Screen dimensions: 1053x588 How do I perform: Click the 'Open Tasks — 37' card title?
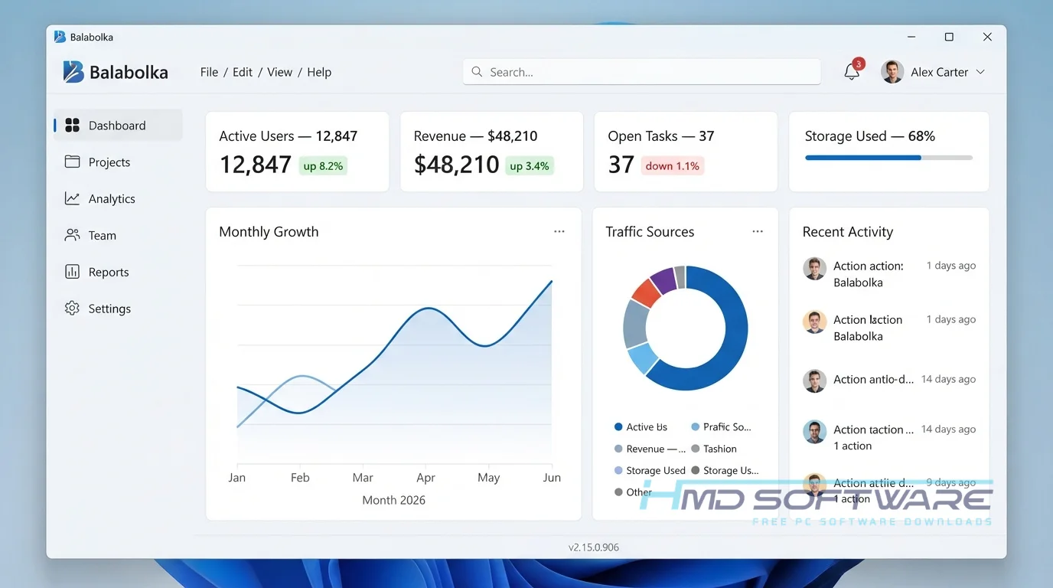661,136
